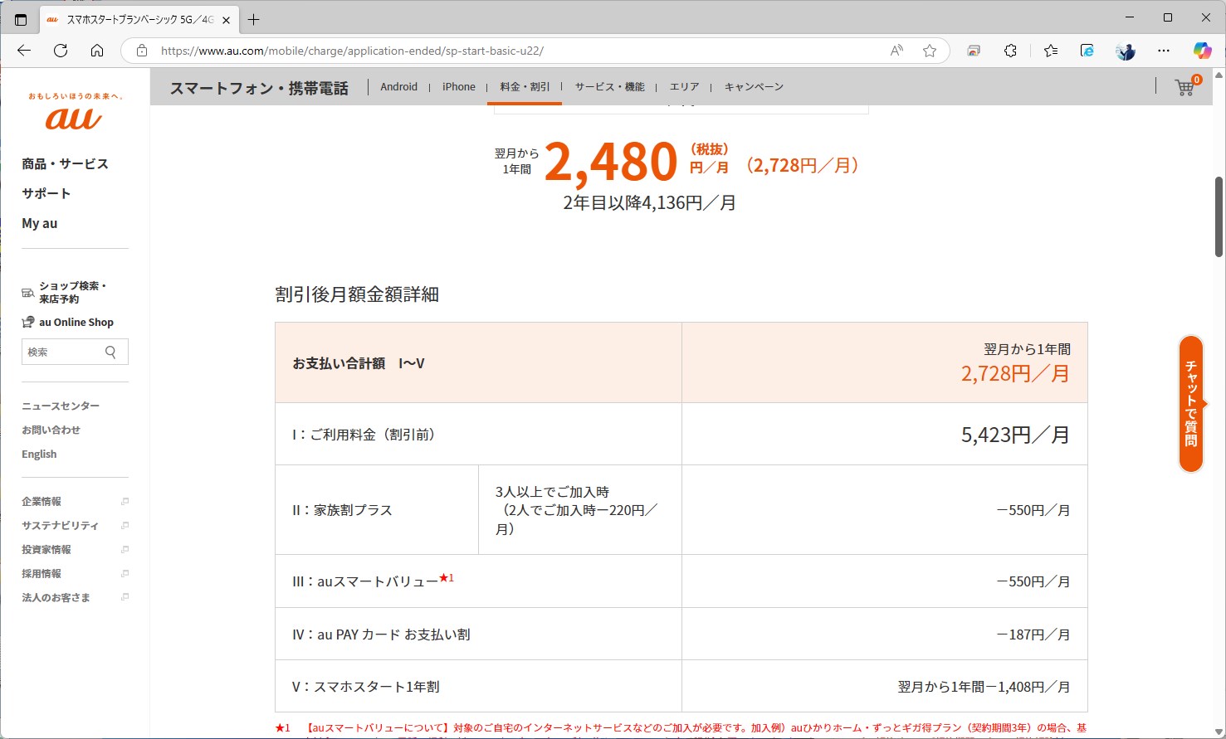Open the Settings and more ellipsis menu

click(x=1164, y=51)
